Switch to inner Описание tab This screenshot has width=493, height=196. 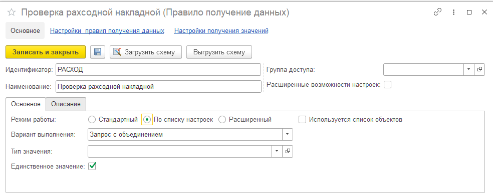pyautogui.click(x=66, y=104)
